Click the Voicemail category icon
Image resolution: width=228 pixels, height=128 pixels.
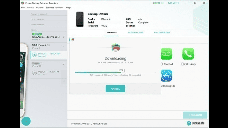166,54
